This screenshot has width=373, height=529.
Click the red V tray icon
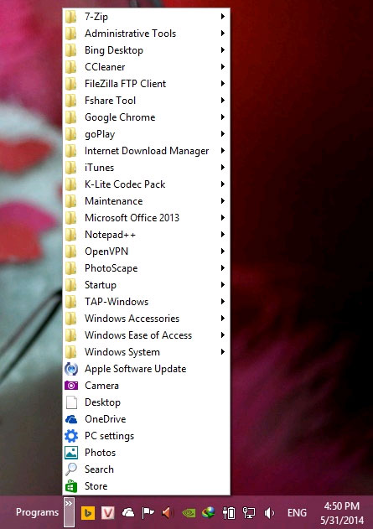point(108,513)
